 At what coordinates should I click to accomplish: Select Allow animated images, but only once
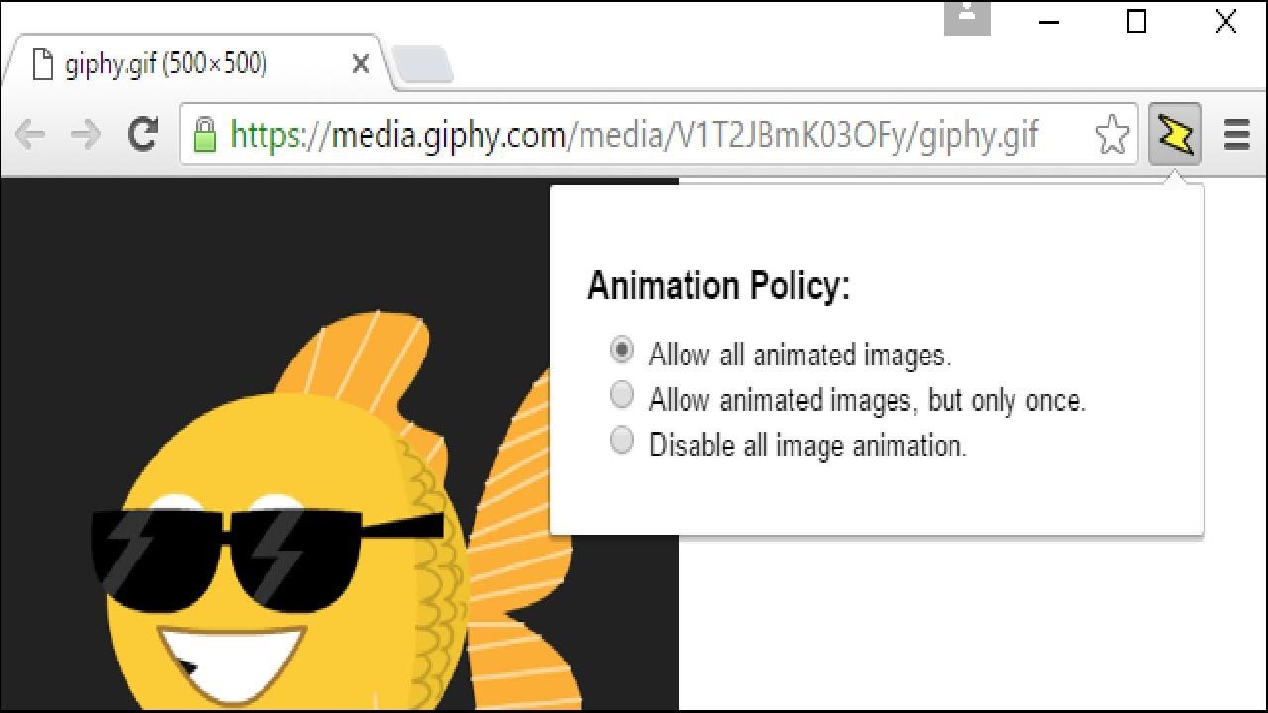(x=621, y=395)
